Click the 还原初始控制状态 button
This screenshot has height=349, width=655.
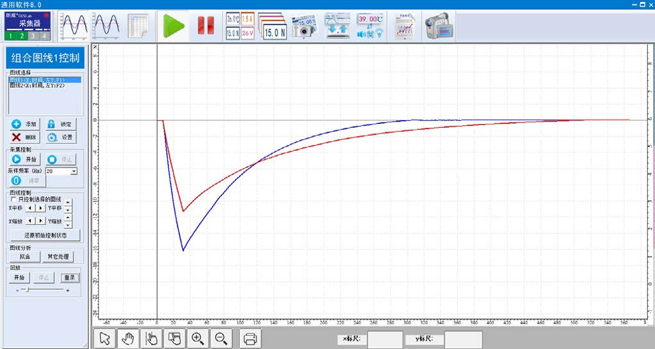coord(44,235)
